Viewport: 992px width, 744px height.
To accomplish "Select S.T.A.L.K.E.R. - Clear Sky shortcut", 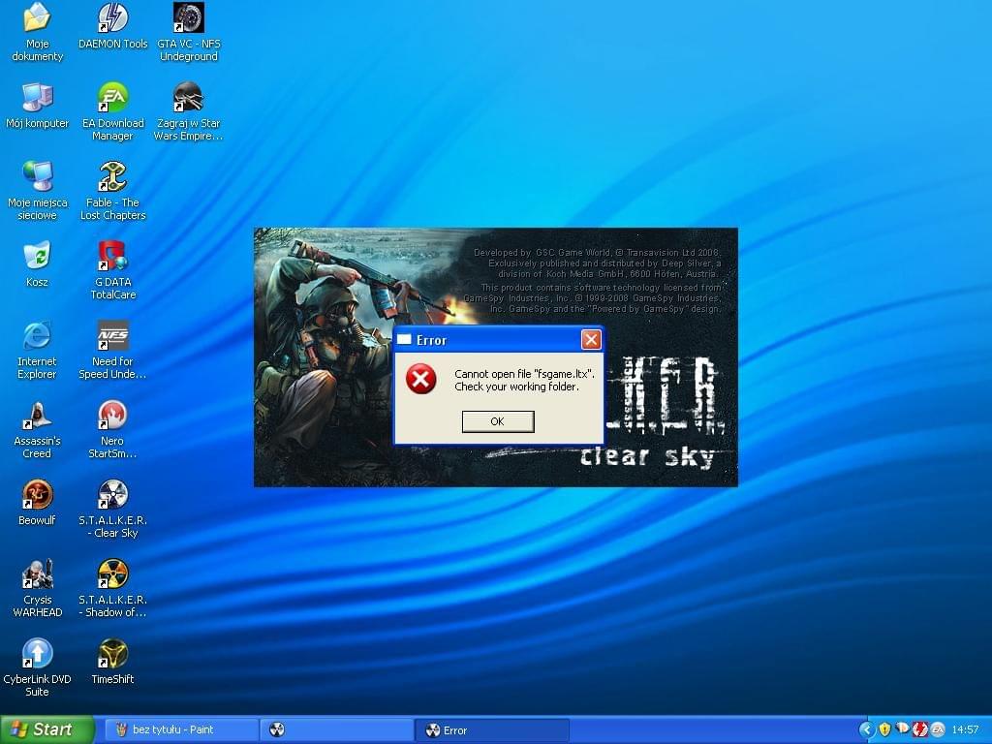I will pyautogui.click(x=112, y=509).
